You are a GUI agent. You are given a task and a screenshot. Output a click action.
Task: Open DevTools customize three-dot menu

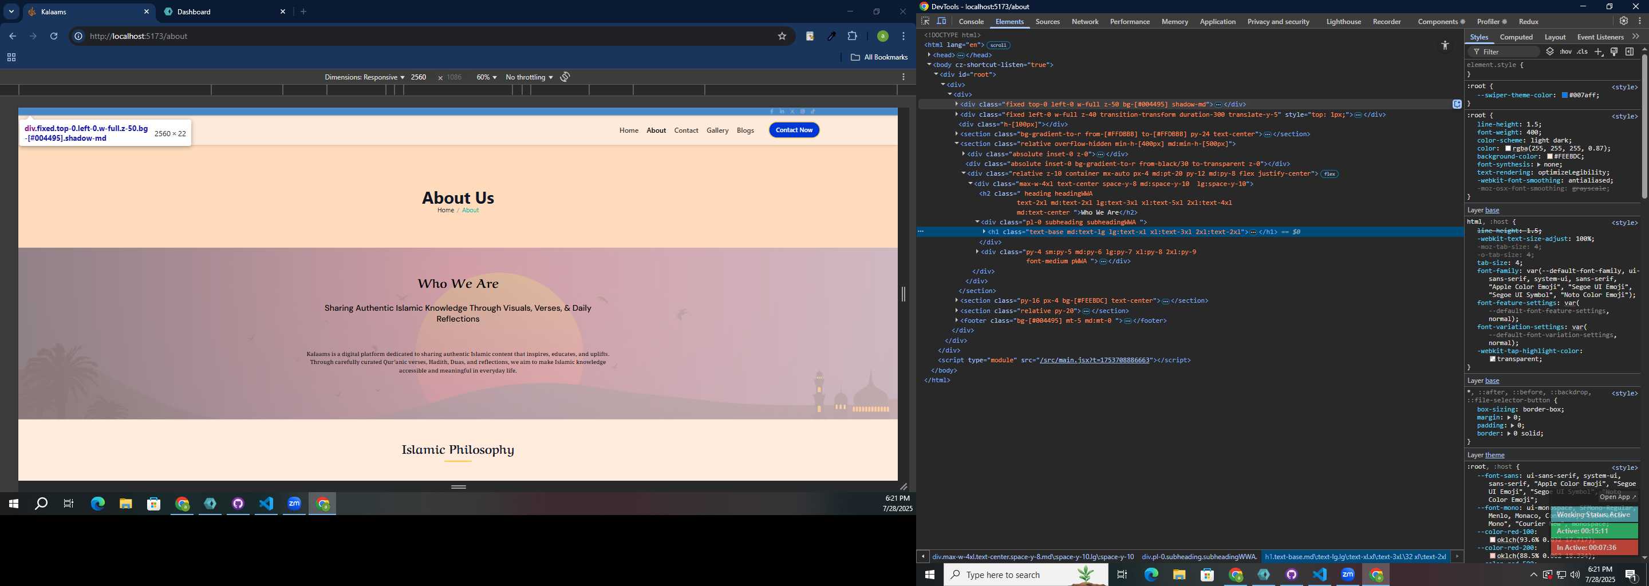(x=1639, y=21)
